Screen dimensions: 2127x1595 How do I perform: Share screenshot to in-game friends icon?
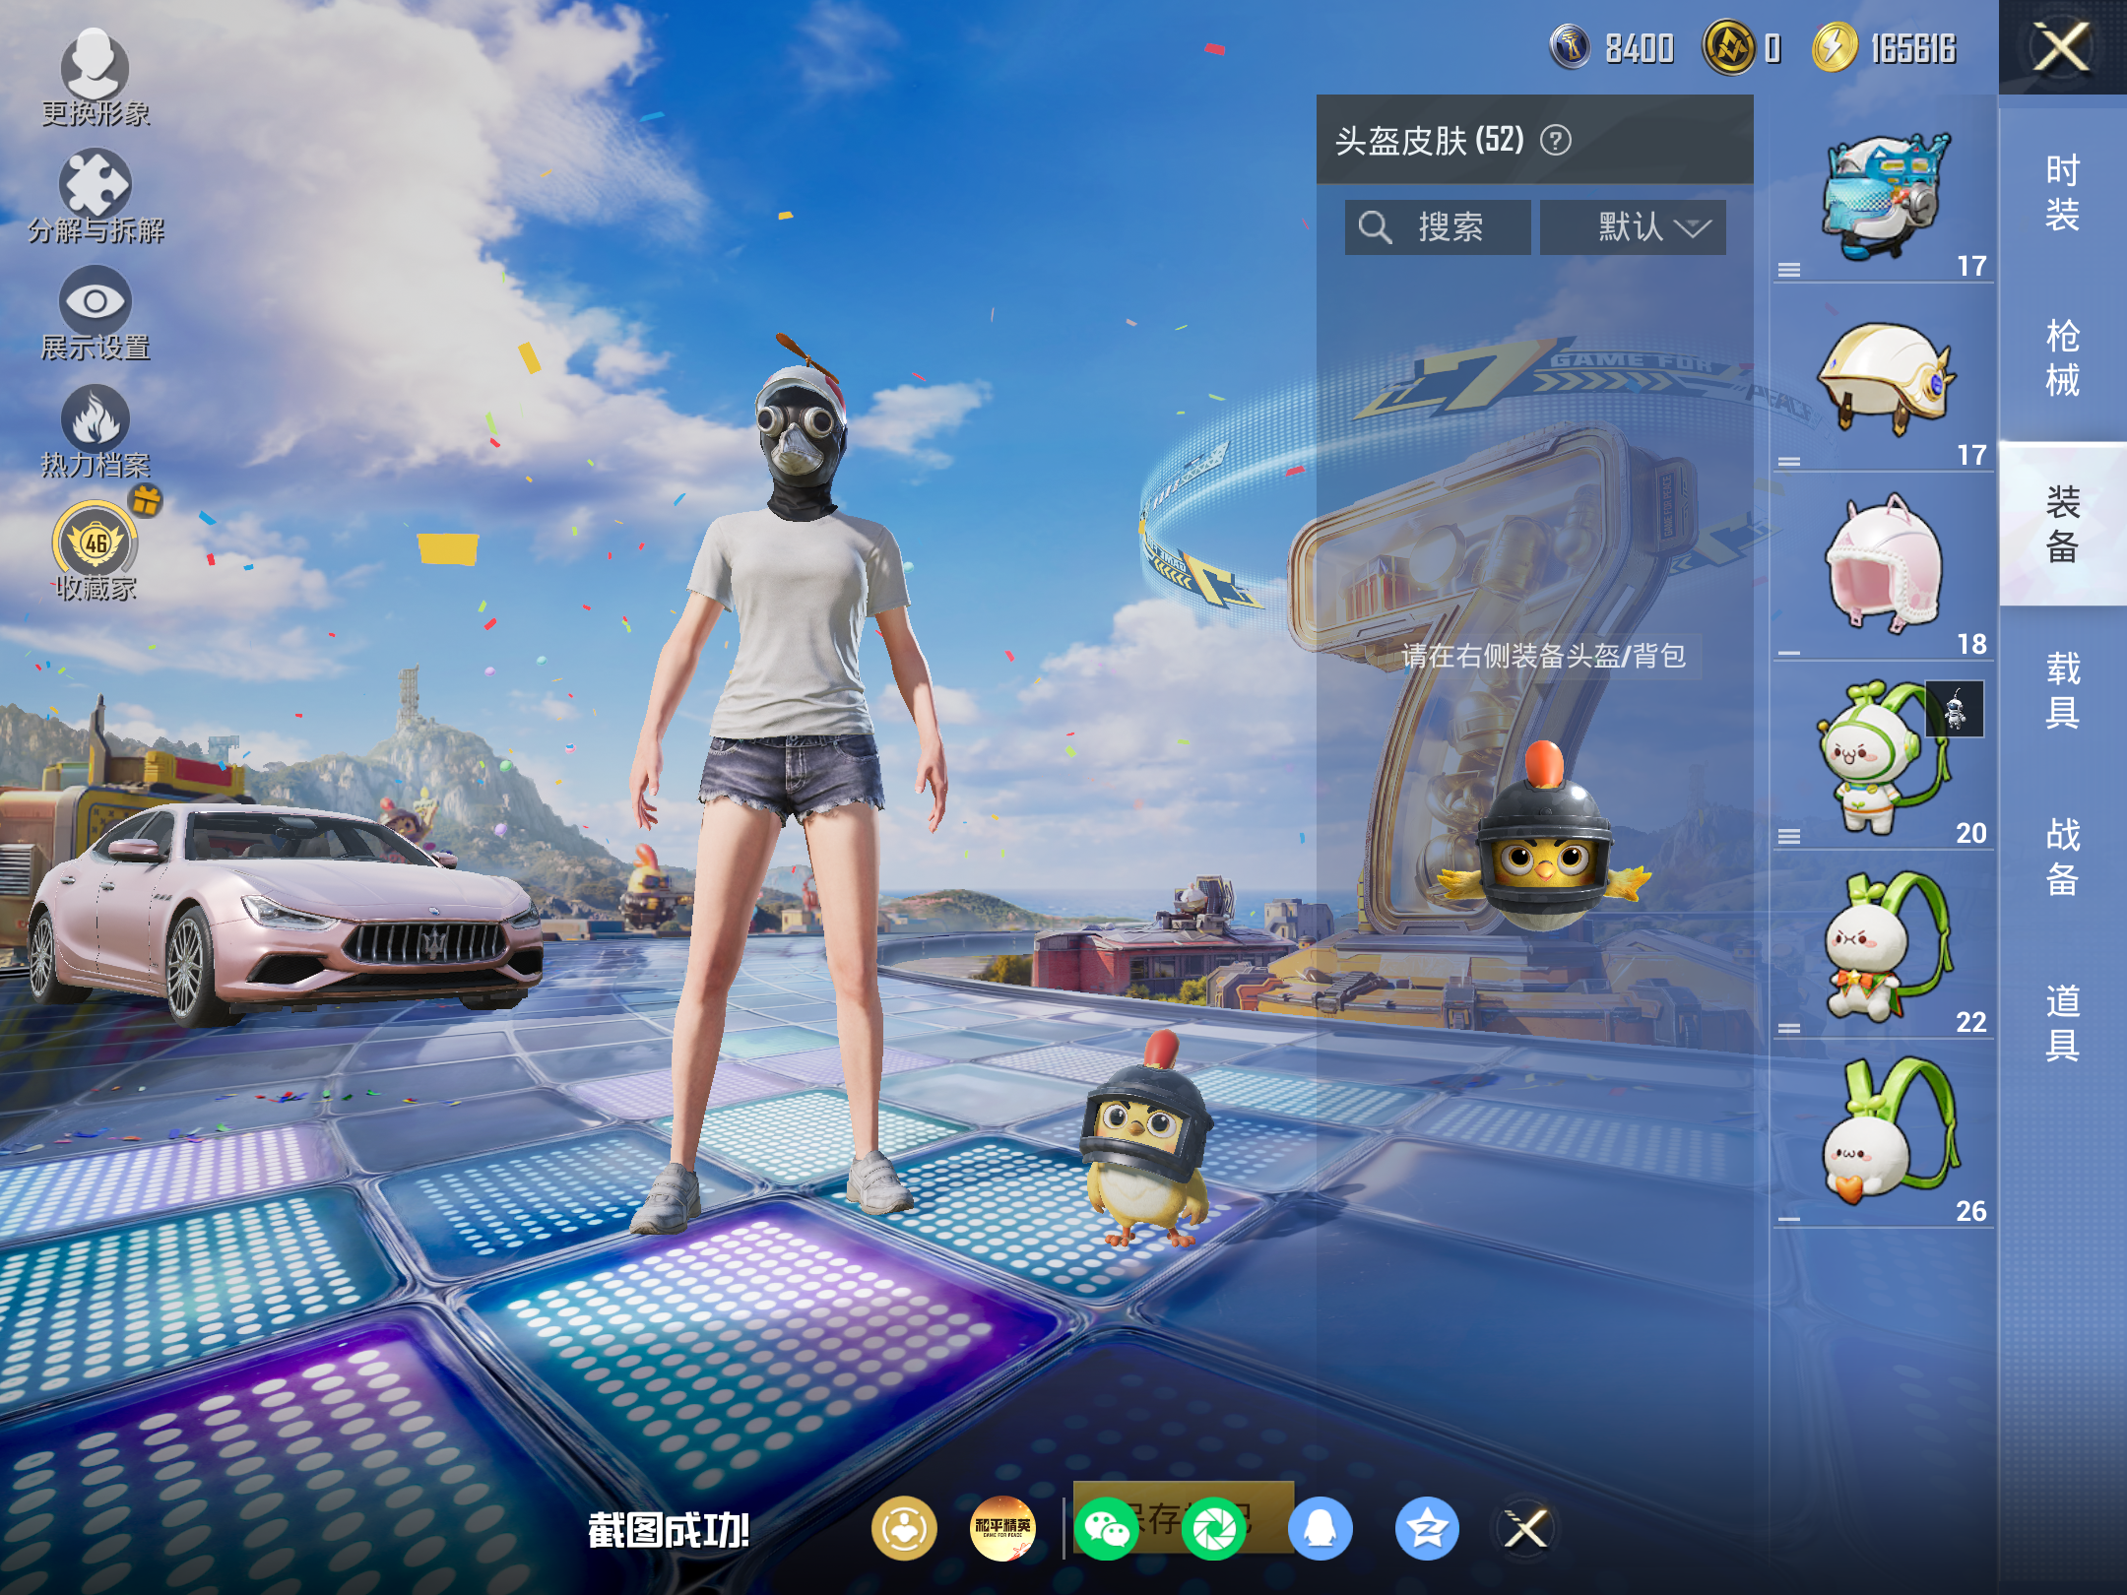pos(903,1528)
